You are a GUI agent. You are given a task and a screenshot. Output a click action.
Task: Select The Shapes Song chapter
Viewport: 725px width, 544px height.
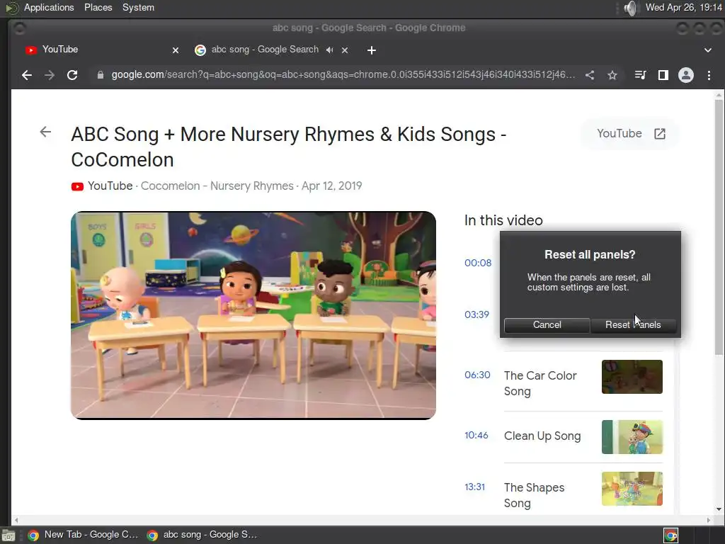[x=534, y=495]
